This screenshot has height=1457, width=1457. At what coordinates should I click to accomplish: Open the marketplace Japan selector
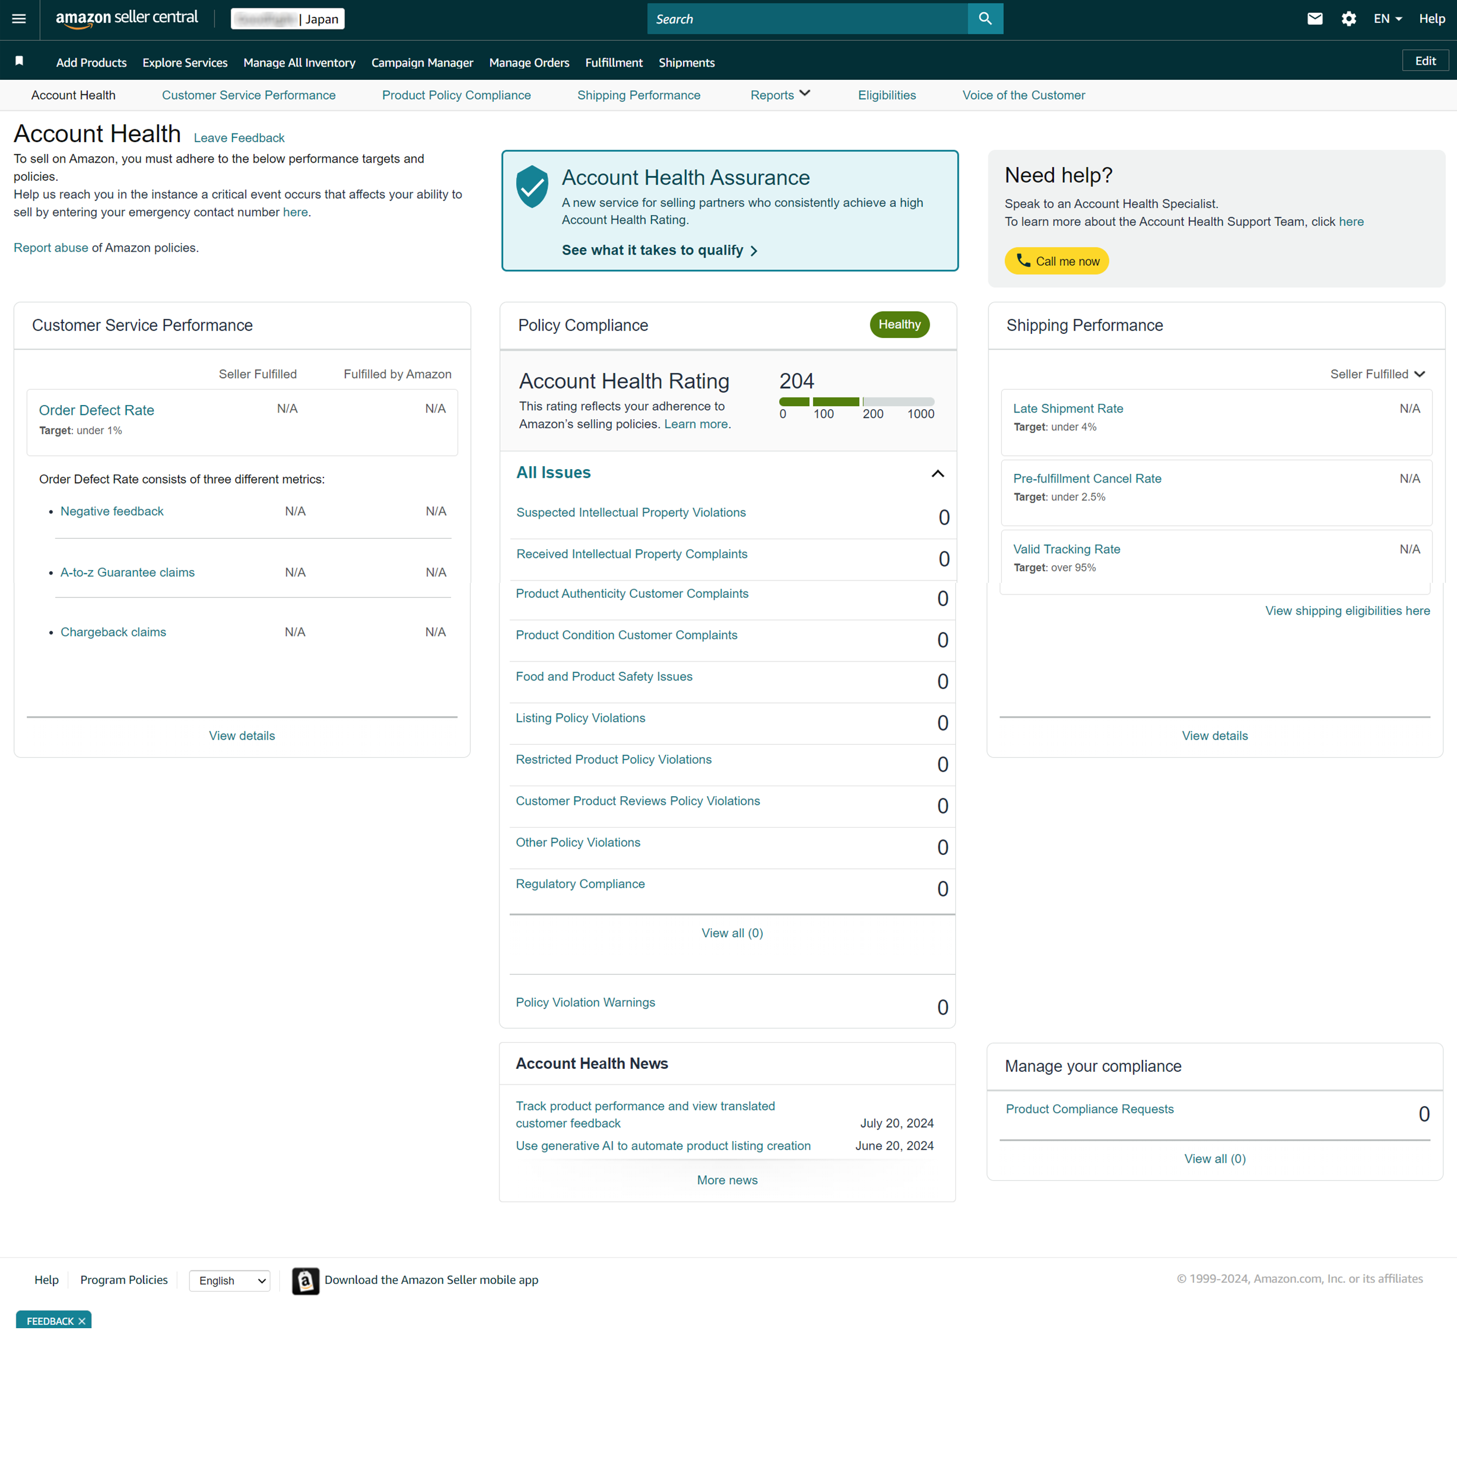[288, 19]
